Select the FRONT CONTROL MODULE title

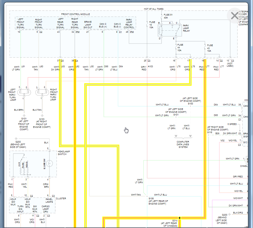click(76, 14)
